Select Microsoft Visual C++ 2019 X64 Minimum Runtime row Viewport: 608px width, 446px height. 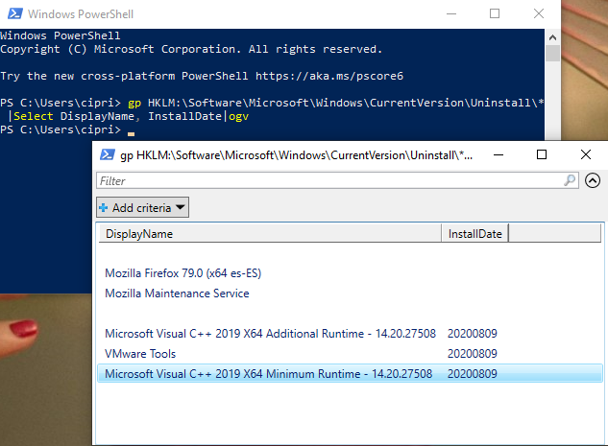pyautogui.click(x=351, y=374)
